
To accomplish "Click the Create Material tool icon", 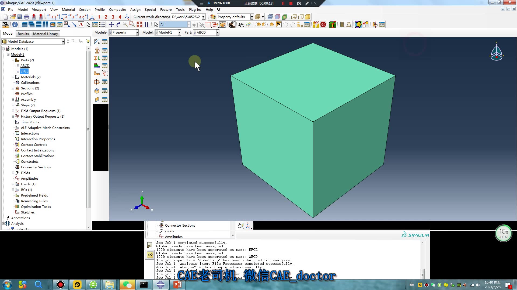I will pos(97,42).
